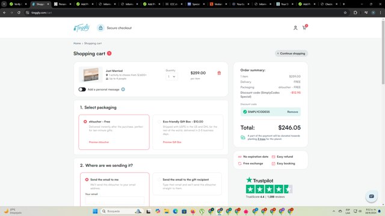
Task: Open the shopping cart icon in header
Action: tap(304, 28)
